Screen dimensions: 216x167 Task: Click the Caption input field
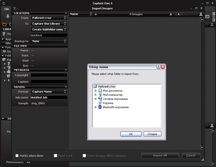tap(49, 81)
